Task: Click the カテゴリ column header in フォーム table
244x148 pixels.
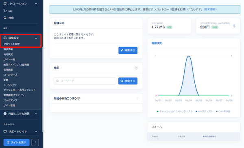Action: click(x=181, y=137)
